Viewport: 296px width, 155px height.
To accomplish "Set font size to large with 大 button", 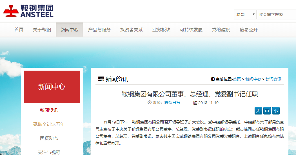I will pyautogui.click(x=258, y=111).
